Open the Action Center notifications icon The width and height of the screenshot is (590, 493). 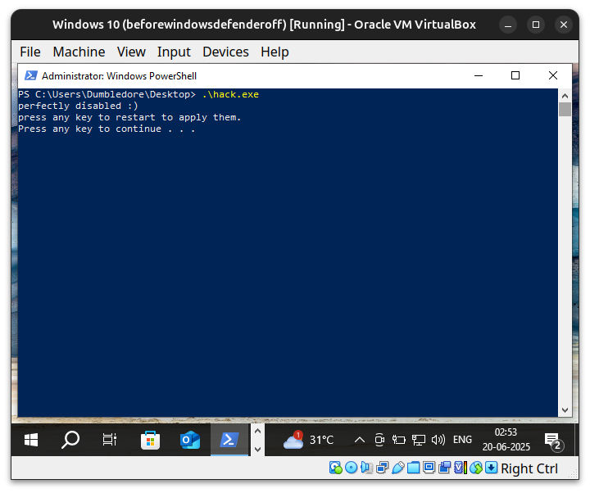(553, 441)
